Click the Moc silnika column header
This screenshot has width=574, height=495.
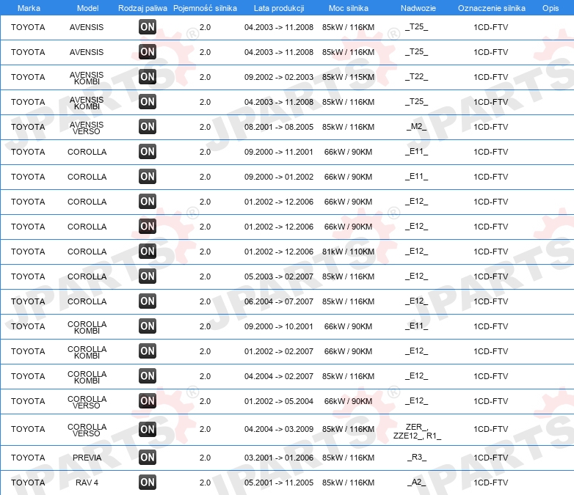pyautogui.click(x=349, y=8)
